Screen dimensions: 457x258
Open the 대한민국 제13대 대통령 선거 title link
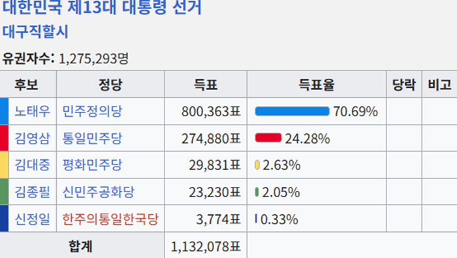pos(102,7)
